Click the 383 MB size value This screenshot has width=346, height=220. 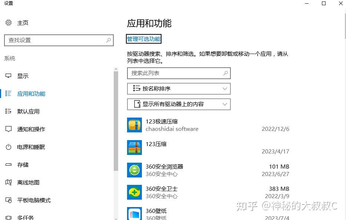point(279,189)
